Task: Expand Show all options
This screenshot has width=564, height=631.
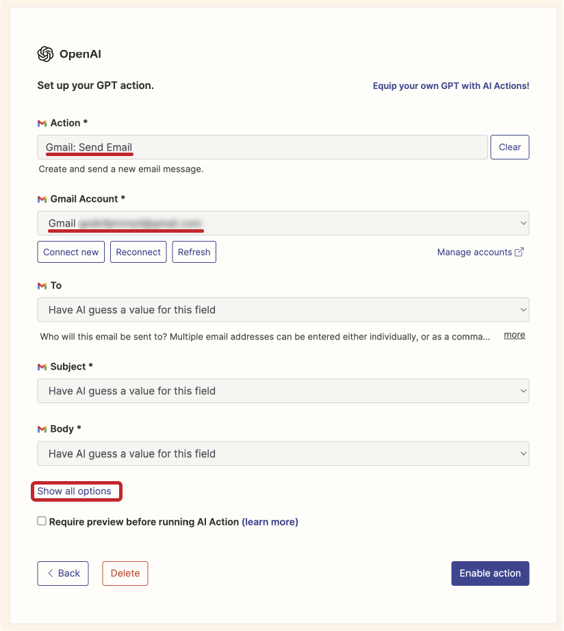Action: (x=76, y=491)
